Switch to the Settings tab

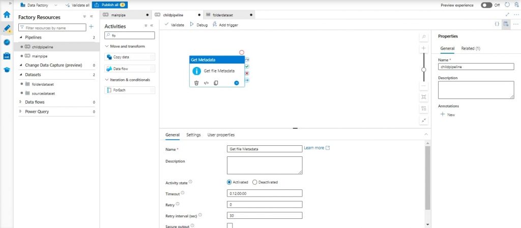tap(193, 135)
